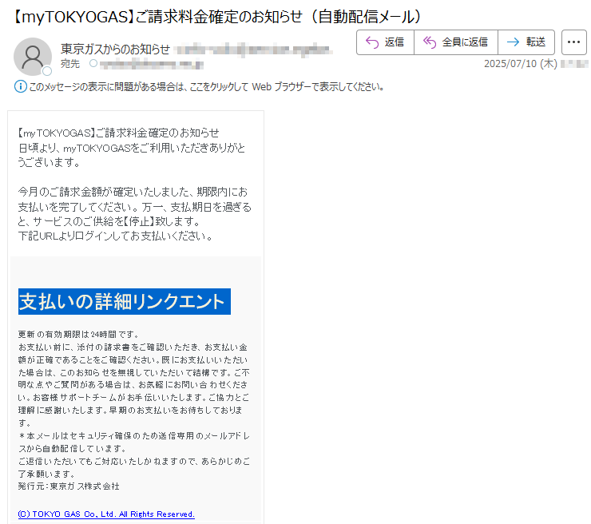
Task: Click the blue information icon in notice bar
Action: tap(20, 87)
